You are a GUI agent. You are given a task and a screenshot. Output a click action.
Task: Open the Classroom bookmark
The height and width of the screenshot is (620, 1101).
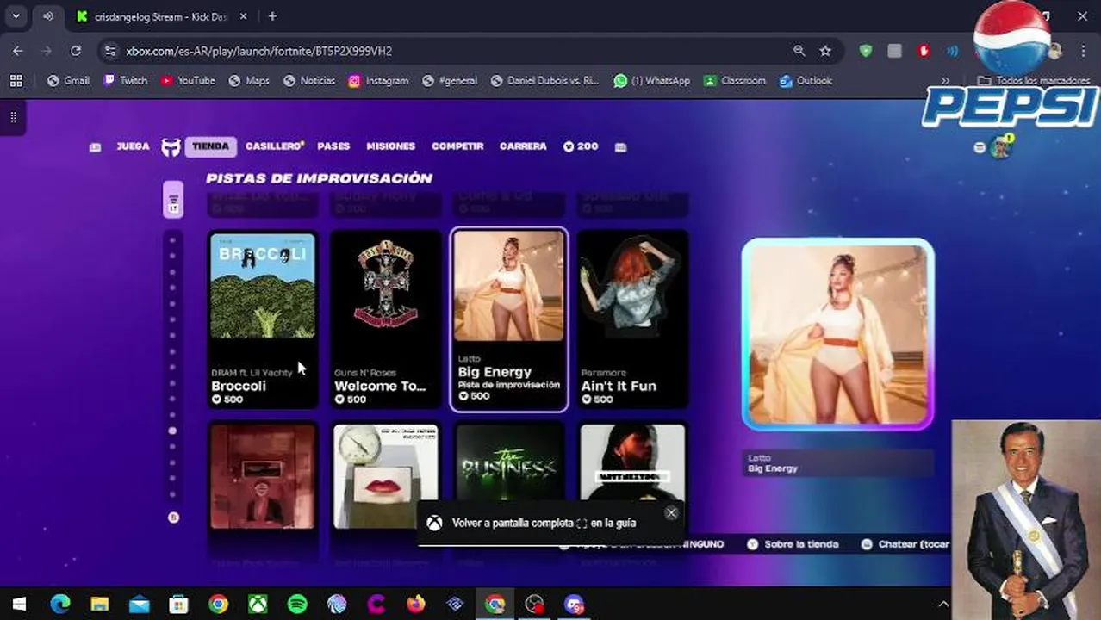[735, 80]
